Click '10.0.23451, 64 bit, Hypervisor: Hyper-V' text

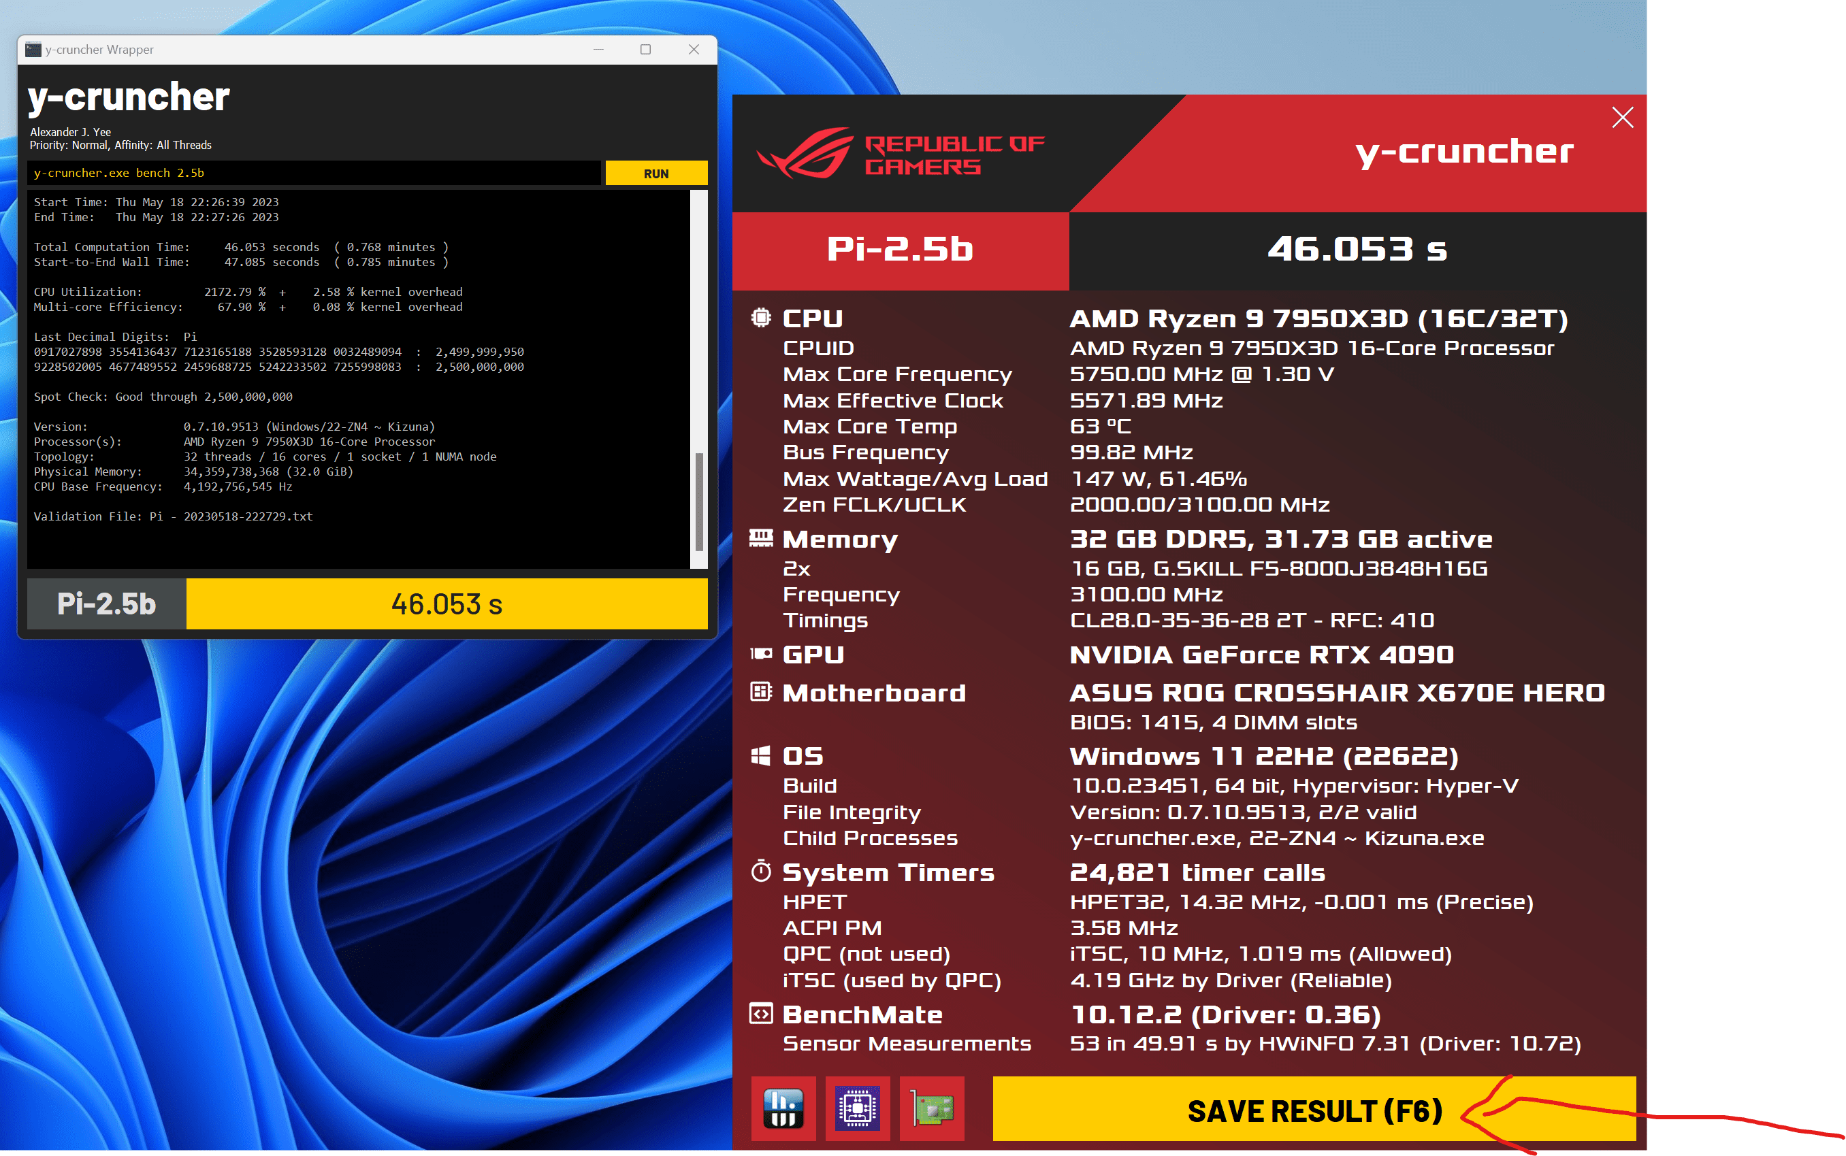click(x=1295, y=787)
